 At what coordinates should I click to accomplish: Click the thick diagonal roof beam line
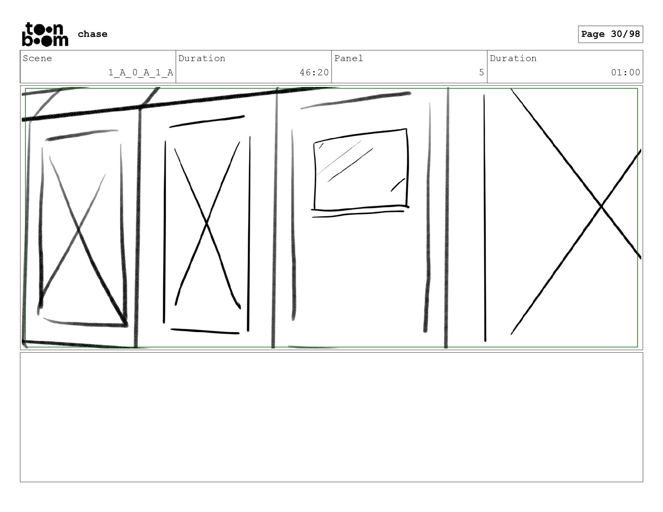tap(180, 105)
